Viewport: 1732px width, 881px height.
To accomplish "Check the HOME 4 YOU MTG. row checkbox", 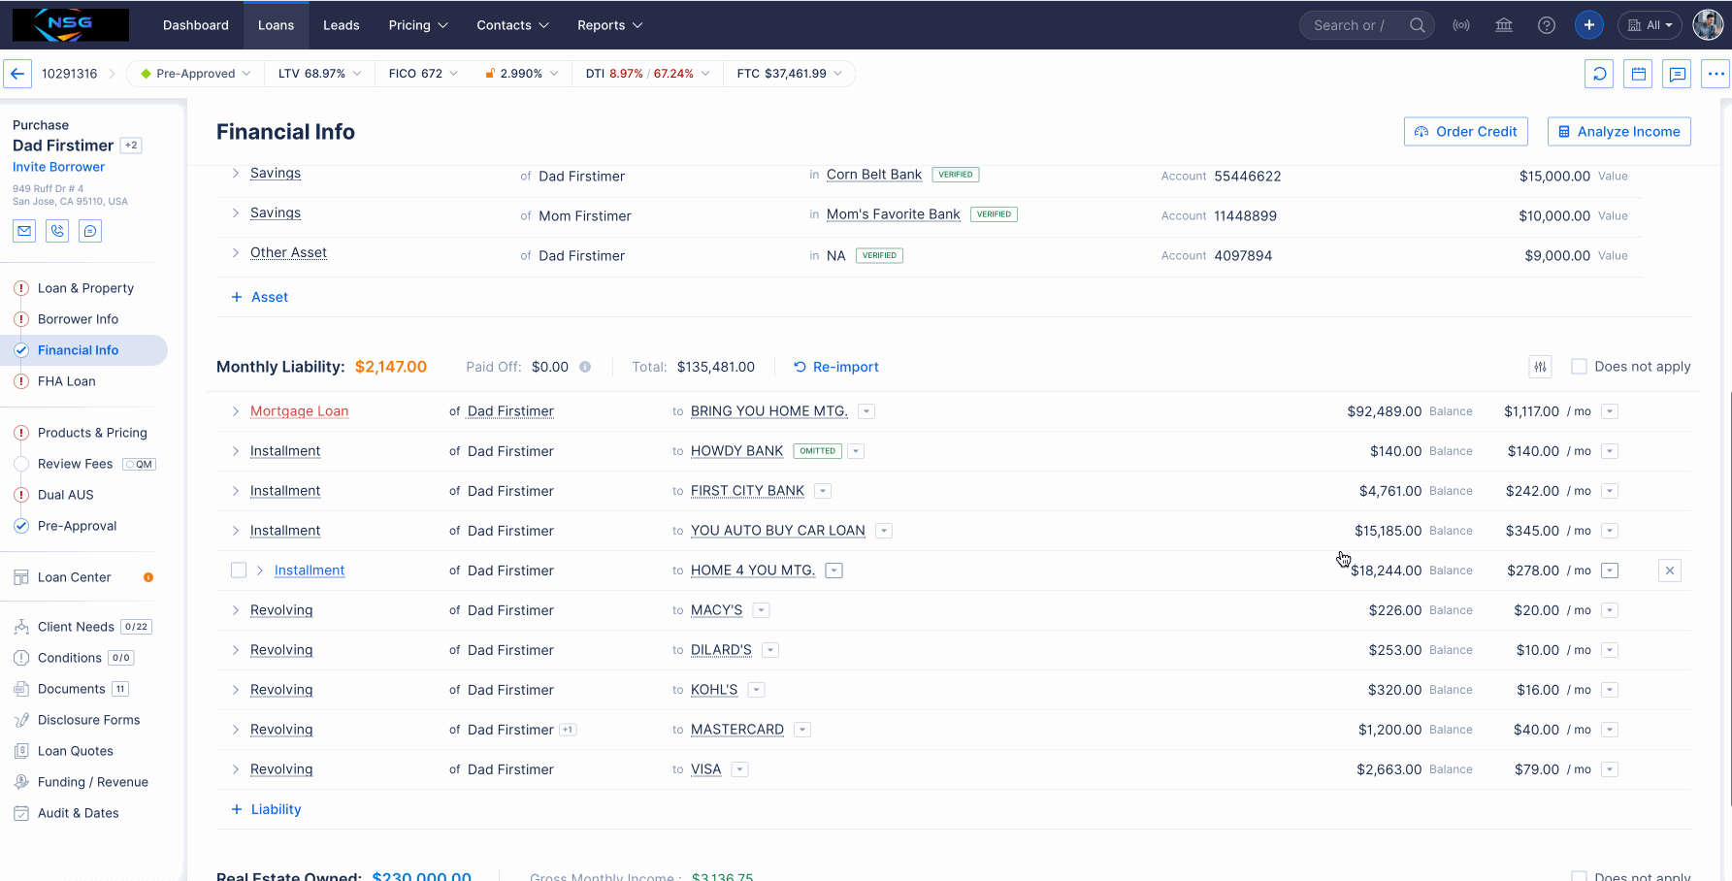I will point(239,571).
